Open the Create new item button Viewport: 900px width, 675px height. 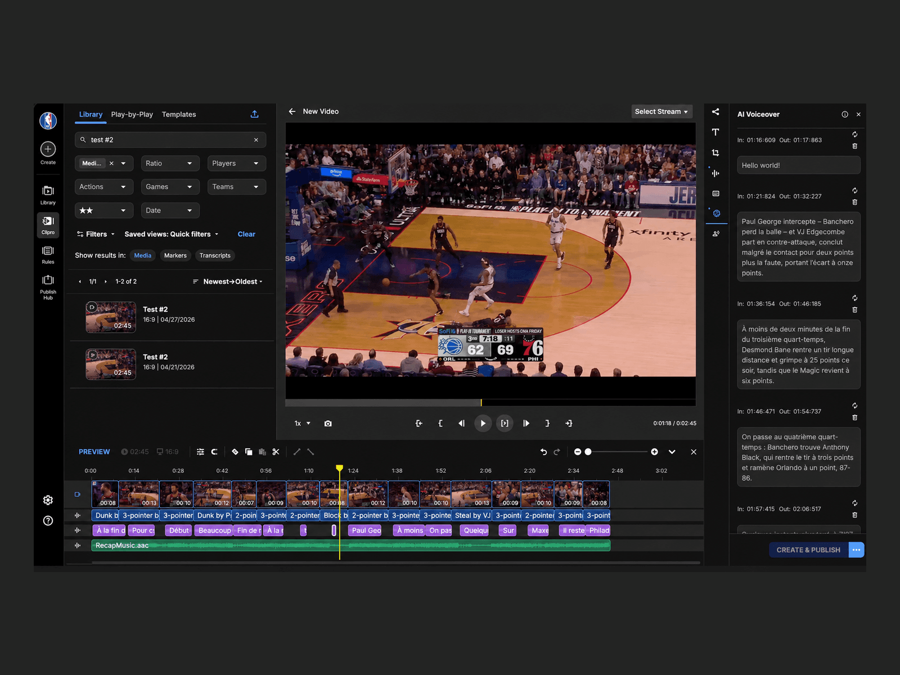tap(48, 149)
